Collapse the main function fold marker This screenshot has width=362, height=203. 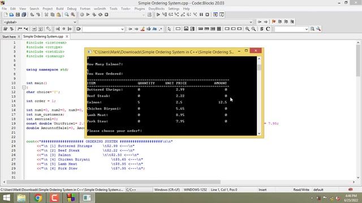[24, 87]
